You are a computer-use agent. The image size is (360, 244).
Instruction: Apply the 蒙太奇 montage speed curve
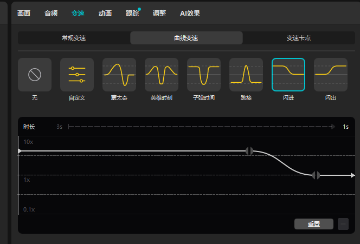tap(119, 75)
